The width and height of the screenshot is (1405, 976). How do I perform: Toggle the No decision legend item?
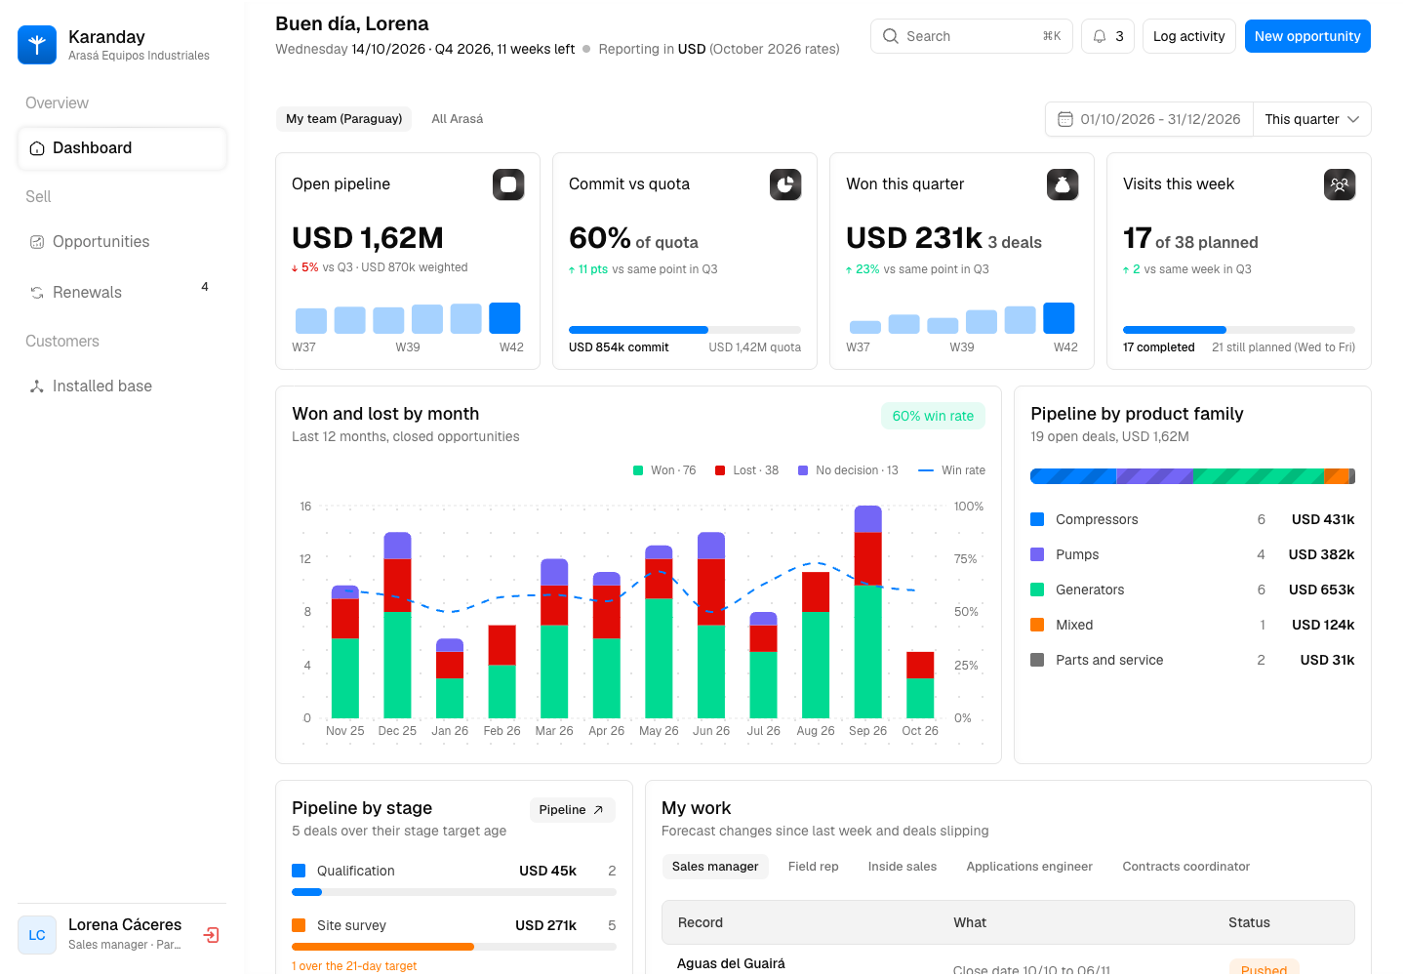coord(848,470)
